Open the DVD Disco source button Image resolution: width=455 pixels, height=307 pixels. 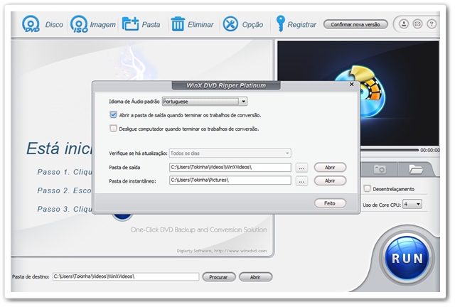click(x=43, y=24)
